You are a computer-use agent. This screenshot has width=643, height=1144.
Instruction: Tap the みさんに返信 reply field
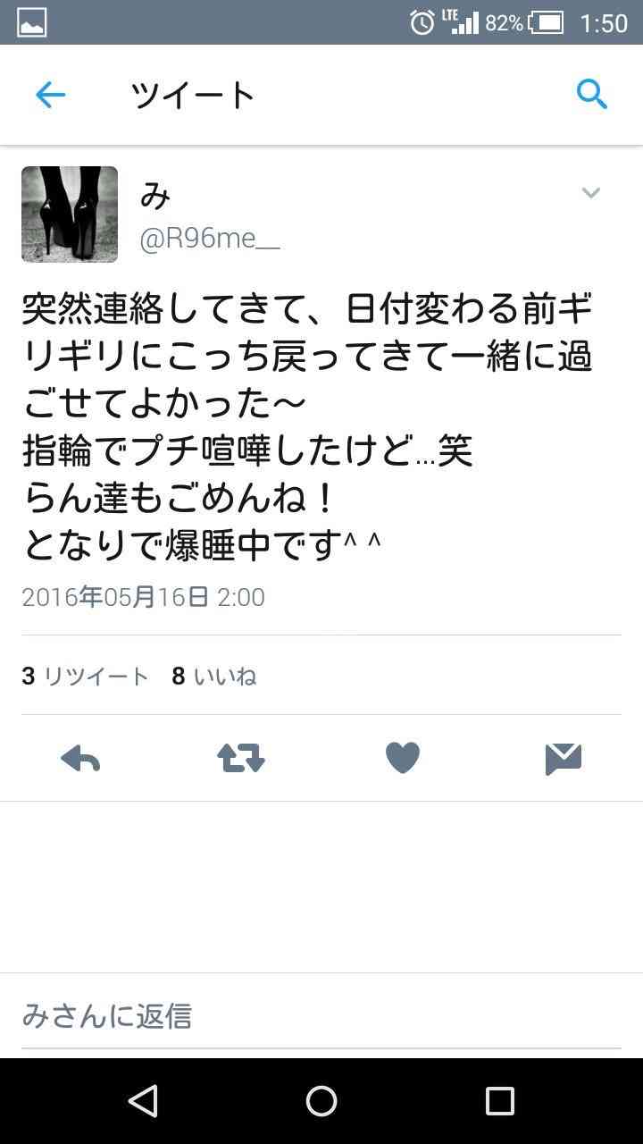[321, 1016]
